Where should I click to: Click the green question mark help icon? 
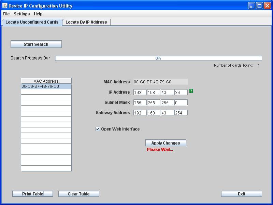191,92
